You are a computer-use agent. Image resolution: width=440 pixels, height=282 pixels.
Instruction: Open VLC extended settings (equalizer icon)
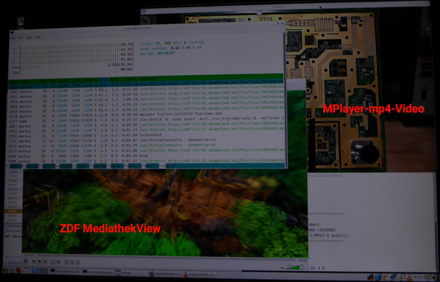(x=58, y=262)
